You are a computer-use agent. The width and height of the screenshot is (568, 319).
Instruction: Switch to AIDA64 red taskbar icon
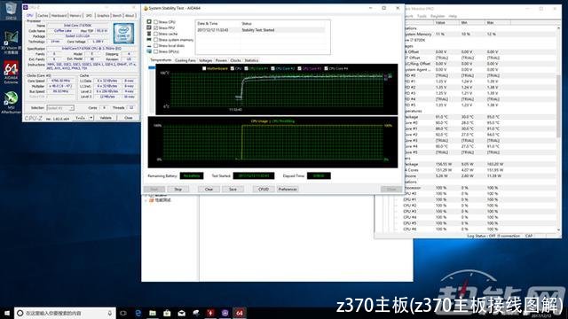tap(240, 313)
